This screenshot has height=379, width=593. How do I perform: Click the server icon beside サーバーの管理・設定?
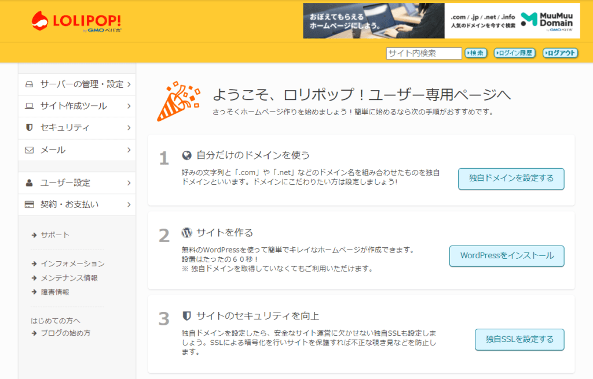click(29, 84)
